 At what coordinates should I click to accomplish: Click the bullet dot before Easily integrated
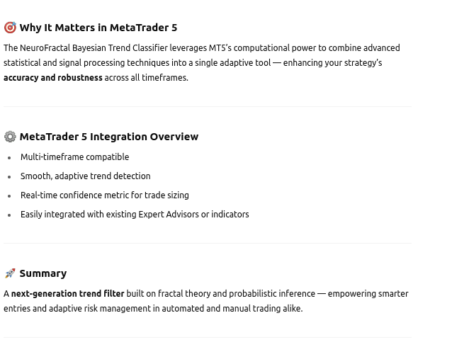click(9, 215)
